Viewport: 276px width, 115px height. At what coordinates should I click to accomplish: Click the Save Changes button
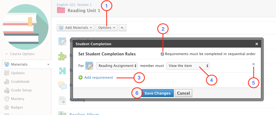point(158,93)
